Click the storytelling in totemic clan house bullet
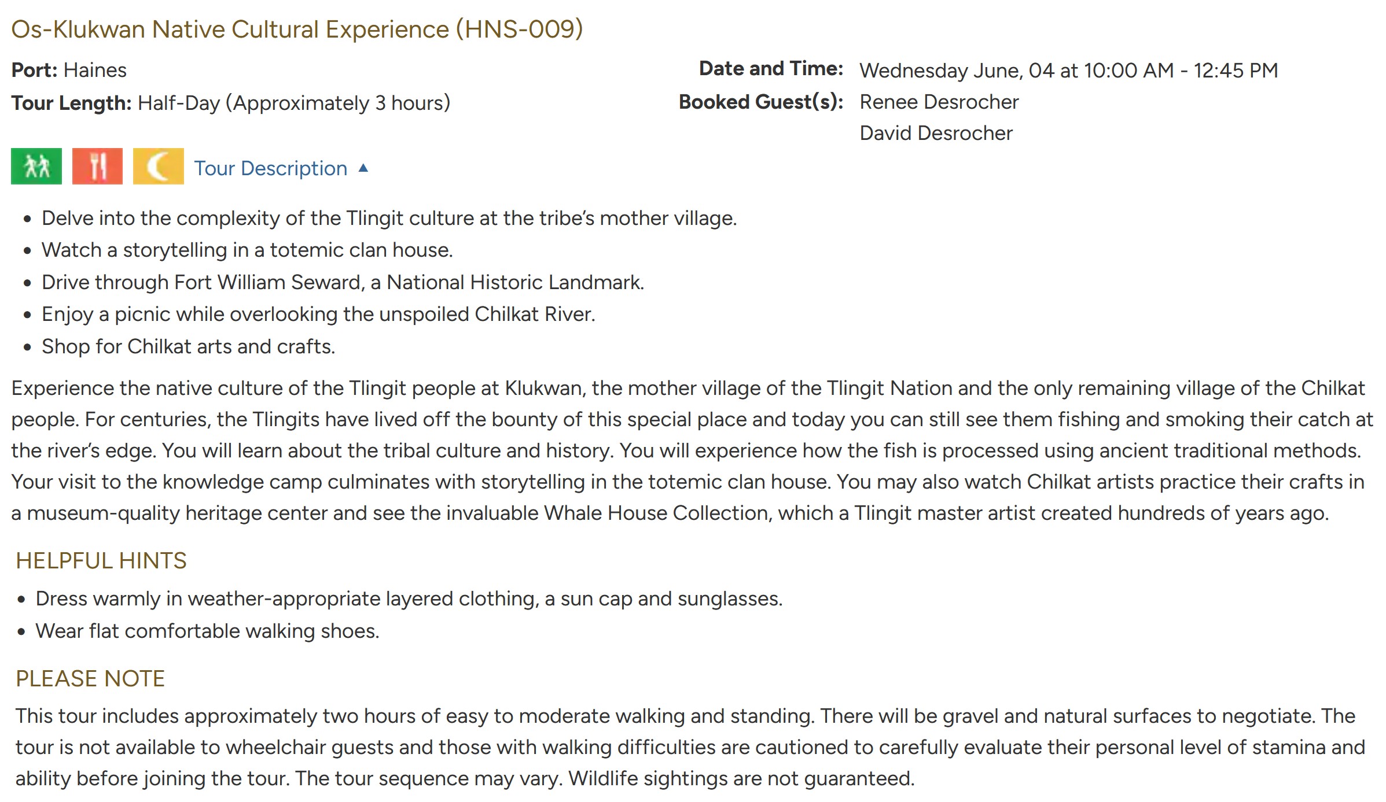This screenshot has height=802, width=1386. [247, 250]
